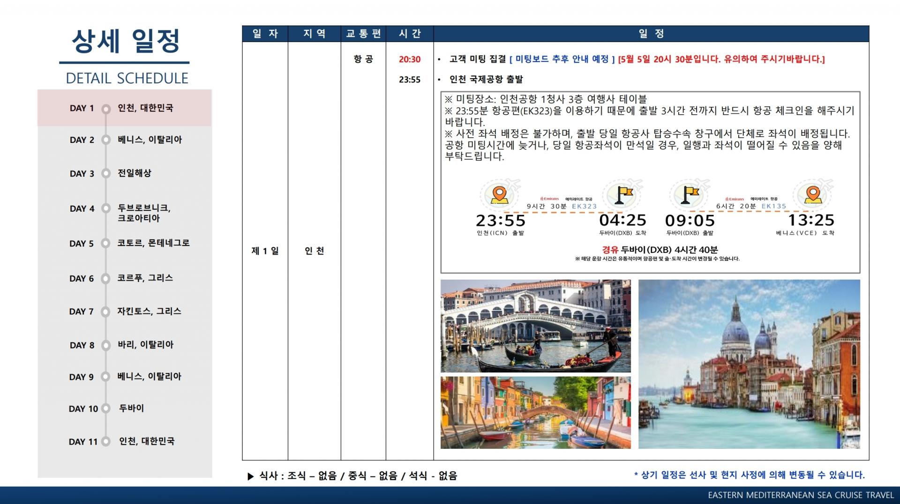900x504 pixels.
Task: Click the blue 미팅보드 추후 안내 예정 note
Action: click(x=562, y=59)
